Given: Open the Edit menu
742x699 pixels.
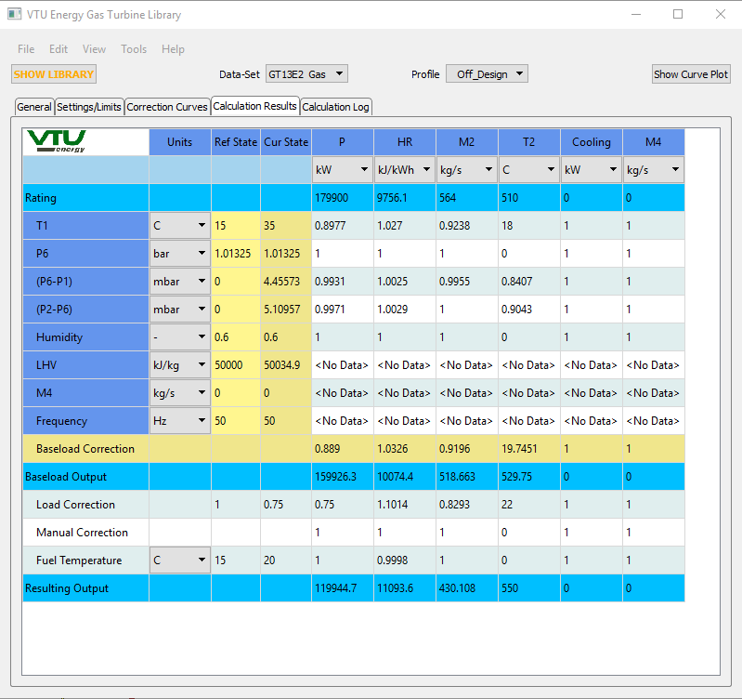Looking at the screenshot, I should pyautogui.click(x=59, y=49).
